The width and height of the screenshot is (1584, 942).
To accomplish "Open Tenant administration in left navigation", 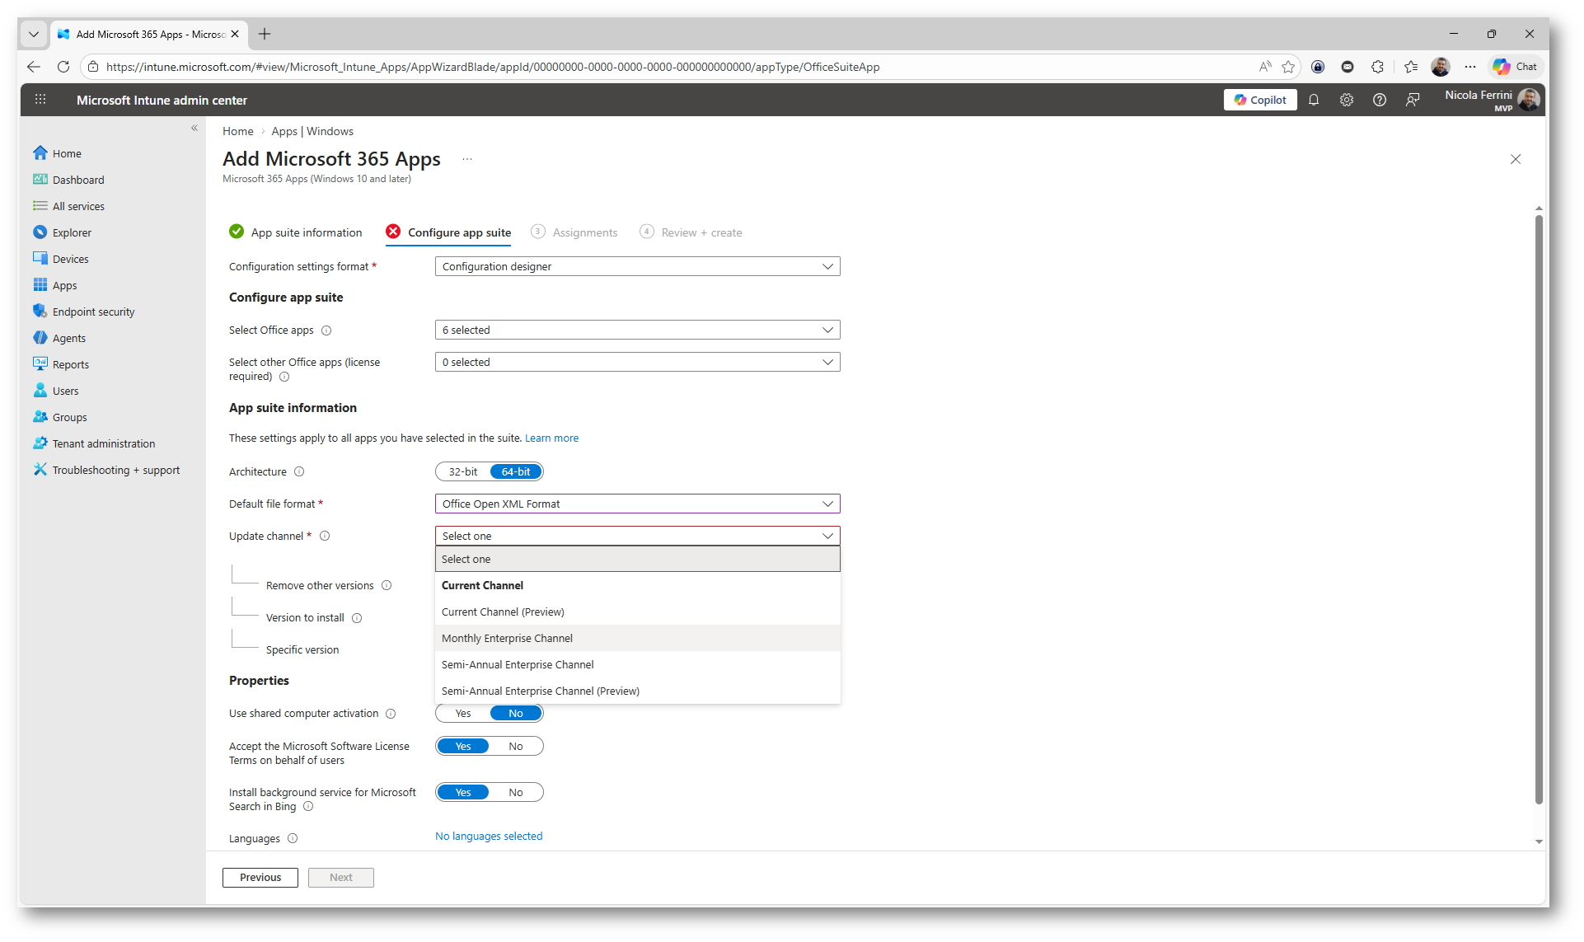I will (103, 443).
